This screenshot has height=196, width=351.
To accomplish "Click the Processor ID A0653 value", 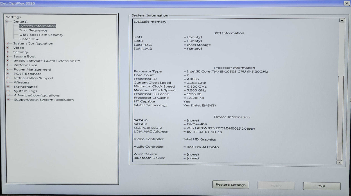I will [x=193, y=79].
